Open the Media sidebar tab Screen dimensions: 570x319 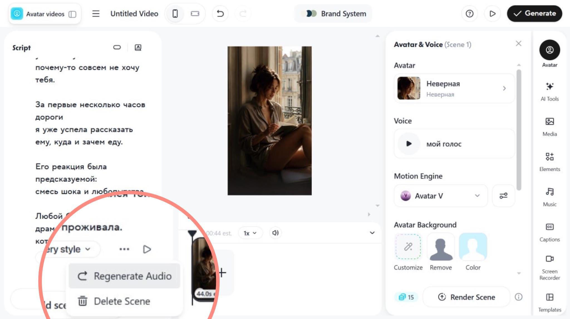click(x=550, y=127)
